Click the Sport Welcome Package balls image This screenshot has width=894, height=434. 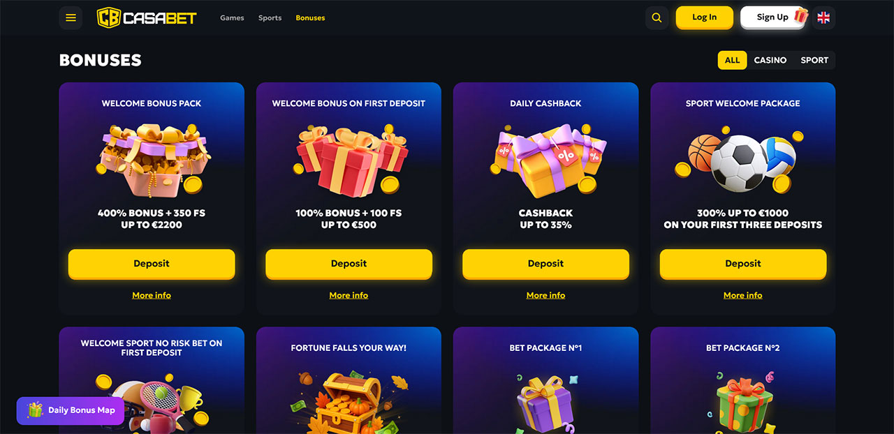point(742,160)
